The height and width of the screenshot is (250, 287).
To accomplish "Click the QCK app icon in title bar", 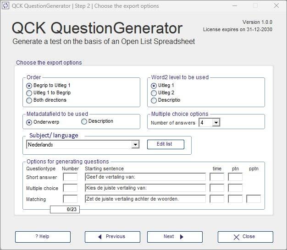I will (6, 6).
